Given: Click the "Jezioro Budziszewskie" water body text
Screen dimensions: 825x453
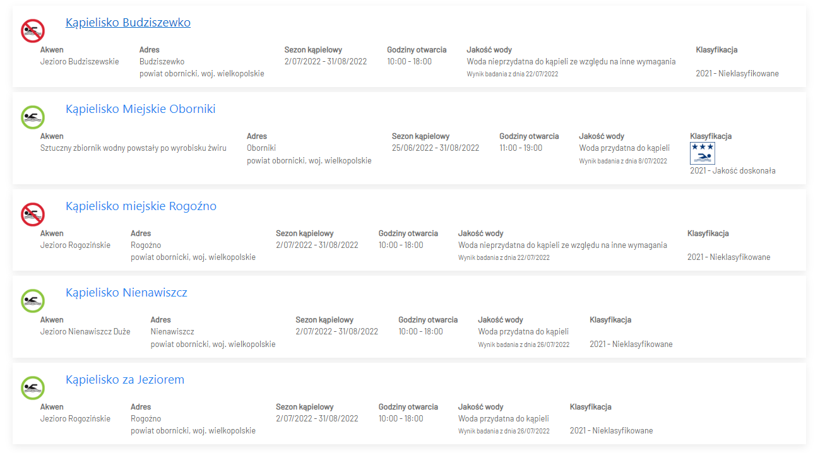Looking at the screenshot, I should (80, 62).
